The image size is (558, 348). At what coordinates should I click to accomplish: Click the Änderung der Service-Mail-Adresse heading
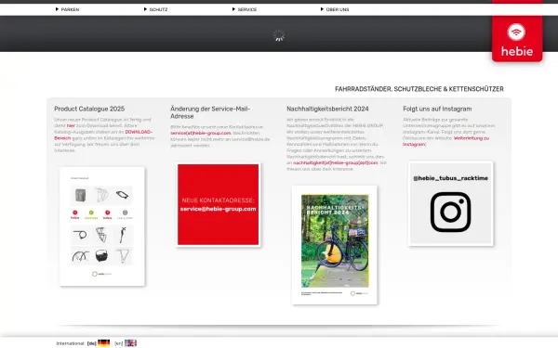(x=210, y=112)
